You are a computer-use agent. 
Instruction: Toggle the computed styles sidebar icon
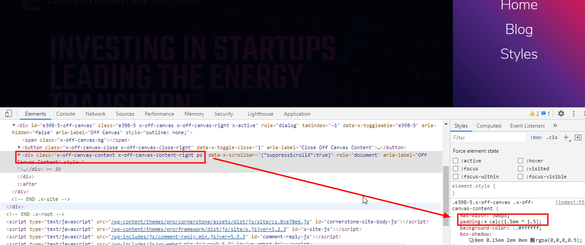[578, 138]
